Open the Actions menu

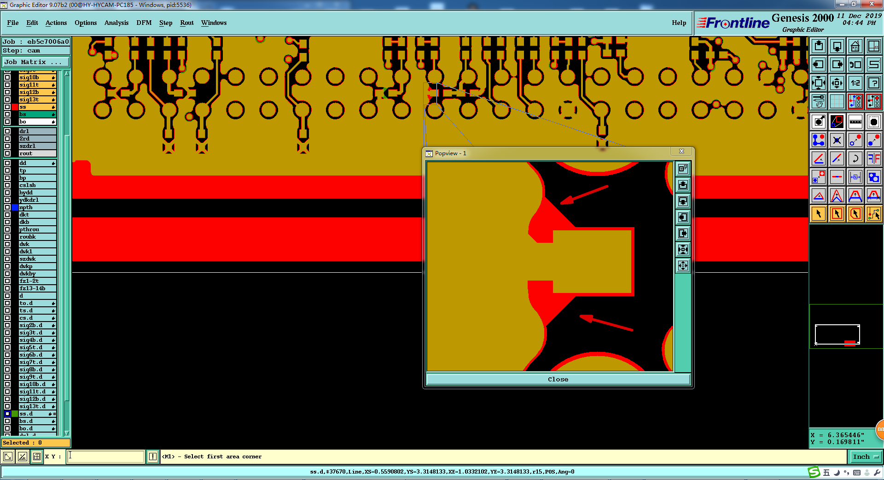click(x=56, y=23)
